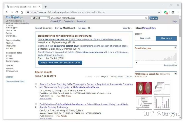
Task: Click Create RSS link
Action: pyautogui.click(x=56, y=21)
